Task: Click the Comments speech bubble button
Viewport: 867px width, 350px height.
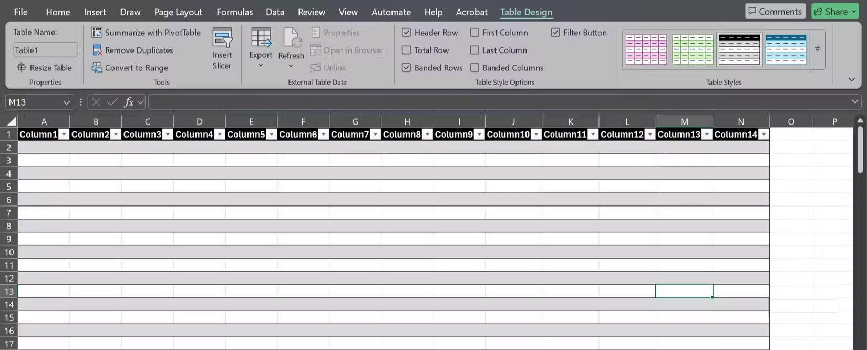Action: tap(775, 12)
